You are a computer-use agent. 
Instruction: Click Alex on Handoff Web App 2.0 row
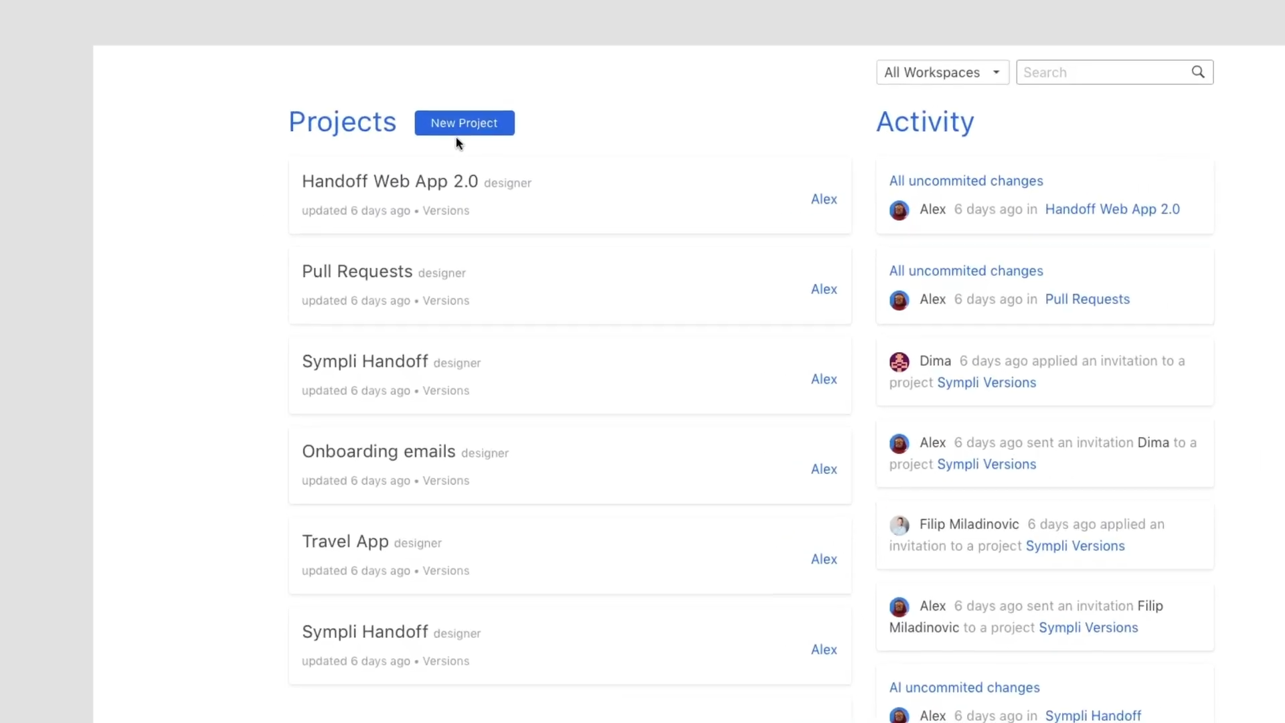pyautogui.click(x=824, y=199)
